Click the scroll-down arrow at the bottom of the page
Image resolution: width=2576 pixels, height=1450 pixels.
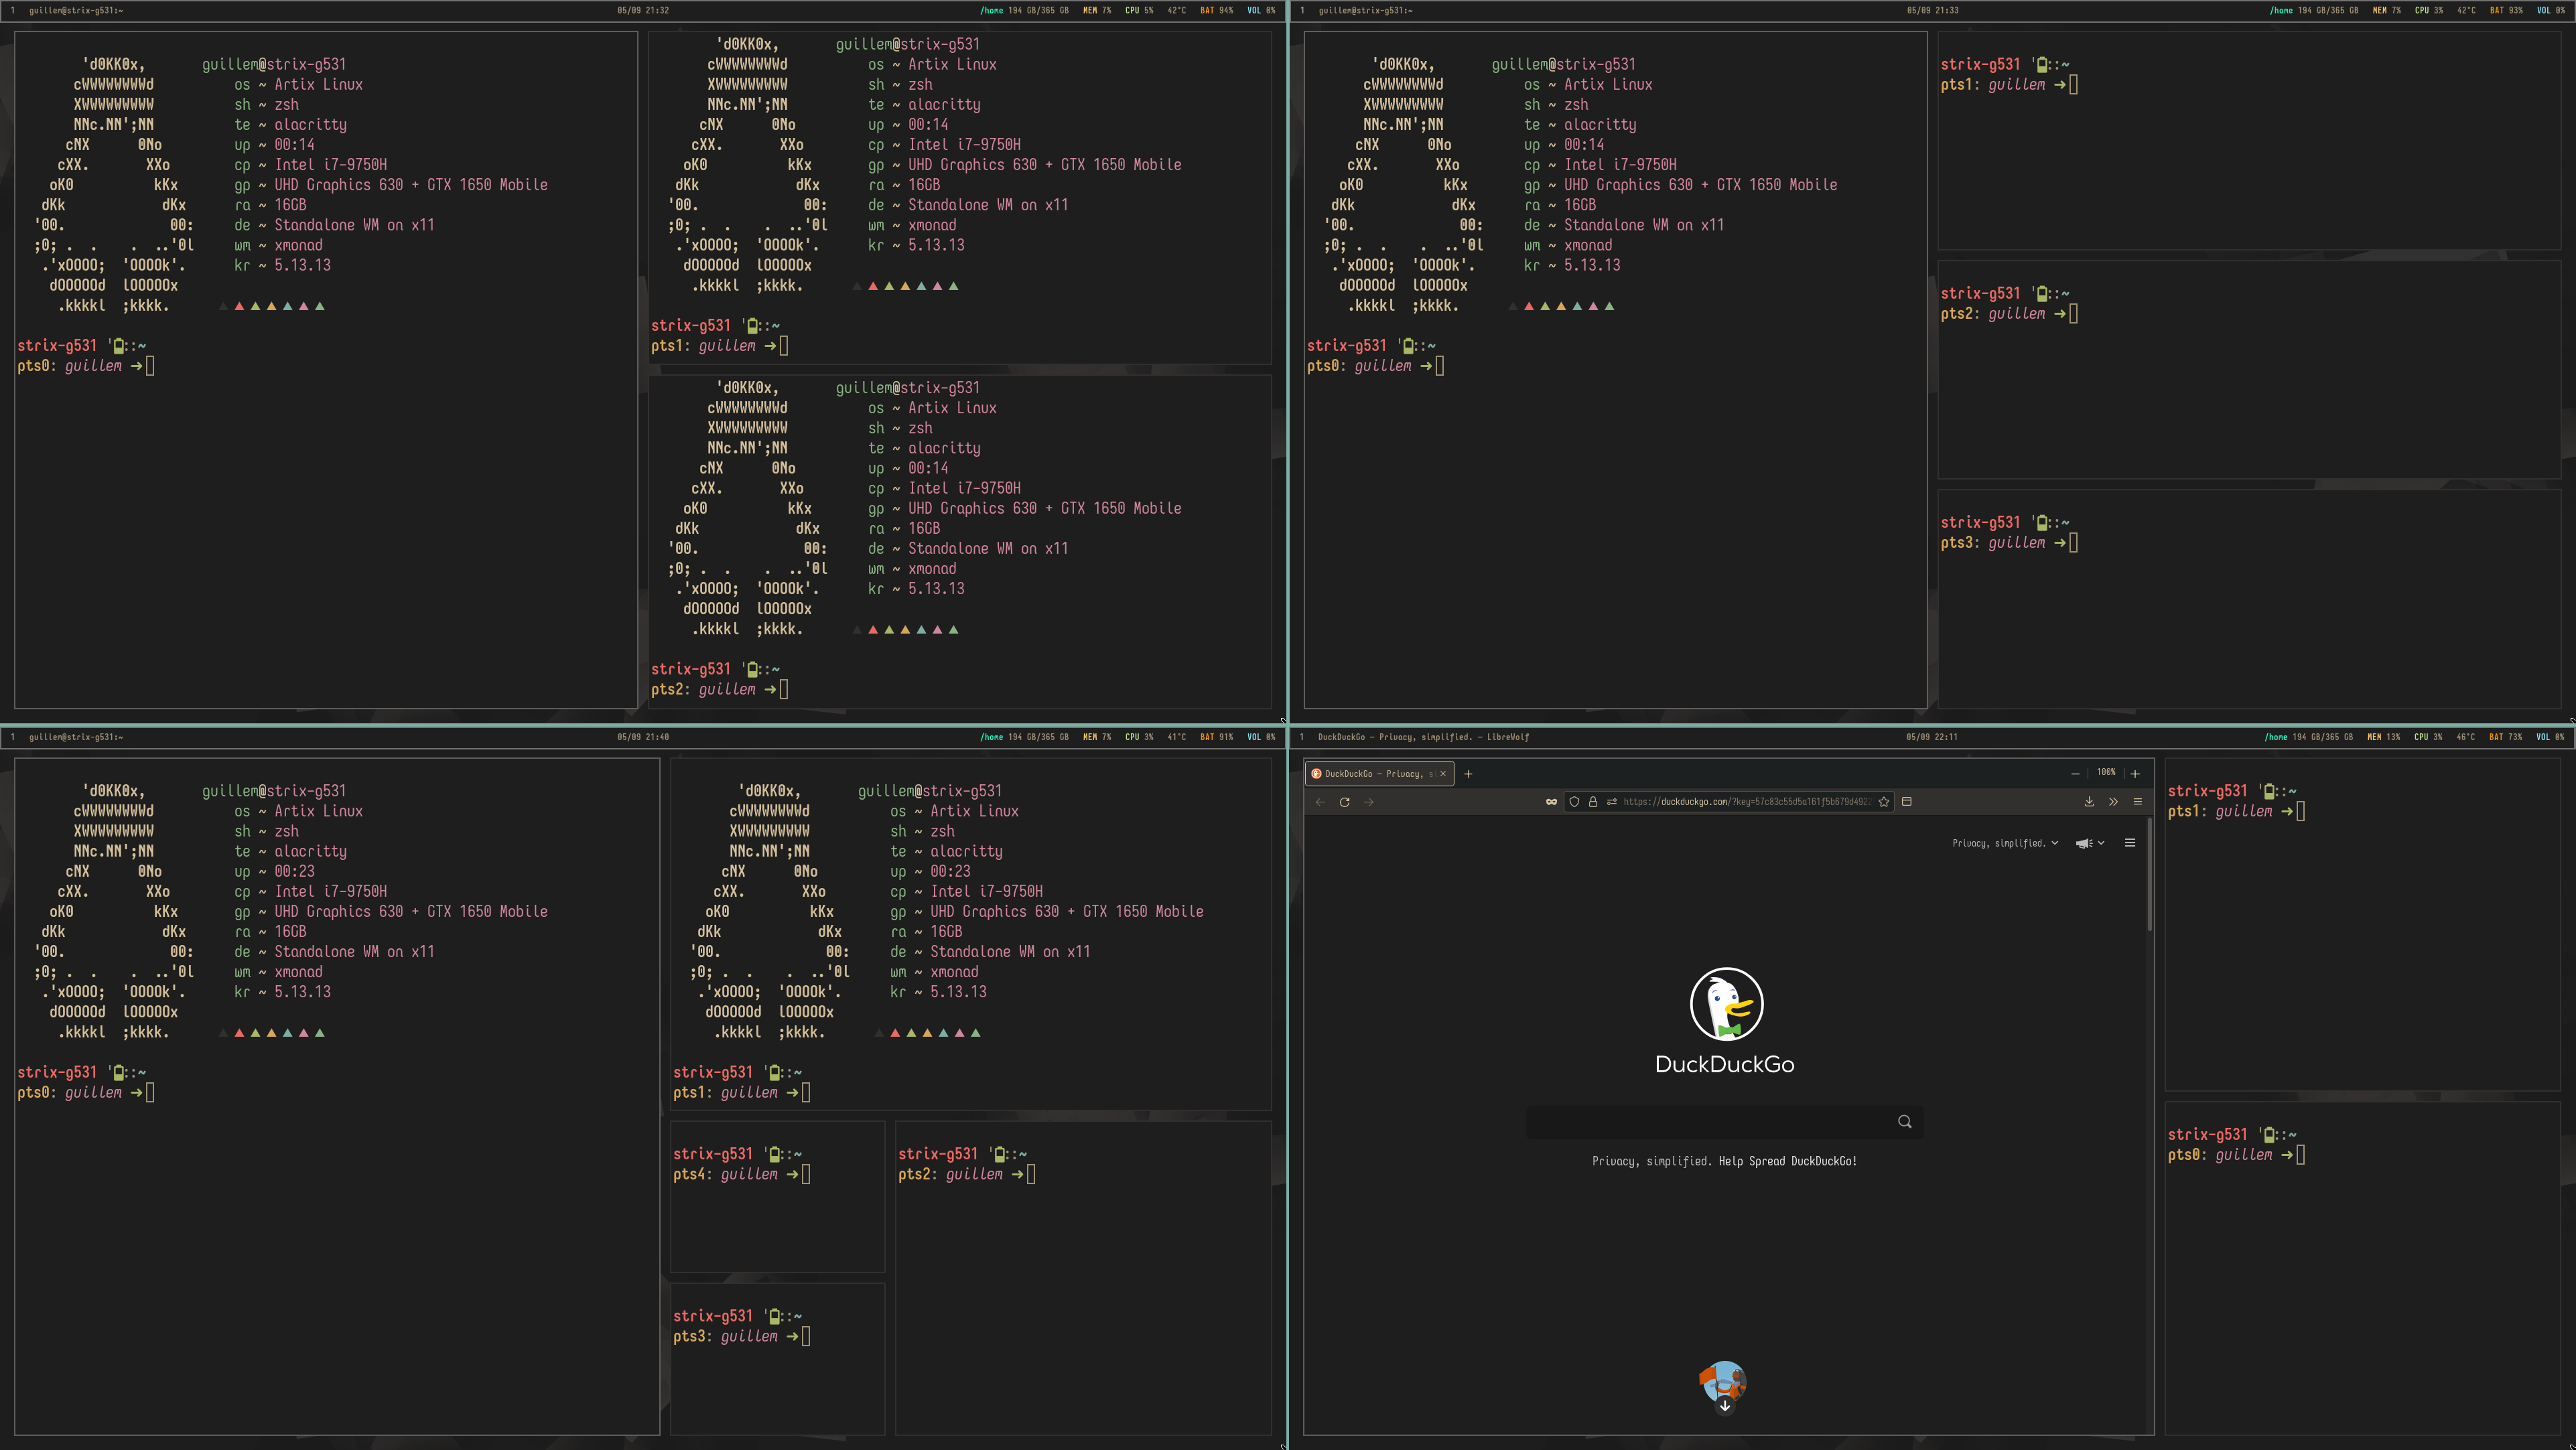[1725, 1406]
